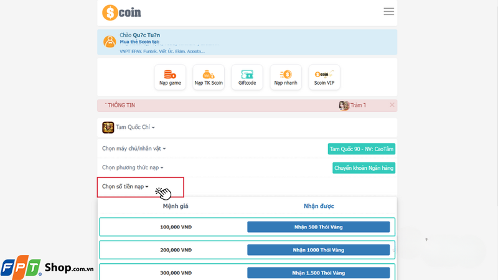This screenshot has width=498, height=280.
Task: Click the VNPT EPAY seller list line
Action: click(162, 51)
